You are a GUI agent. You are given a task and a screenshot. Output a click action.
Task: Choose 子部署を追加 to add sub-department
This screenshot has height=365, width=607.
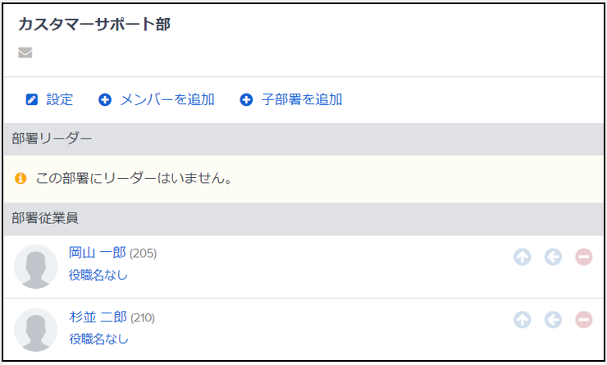(302, 100)
